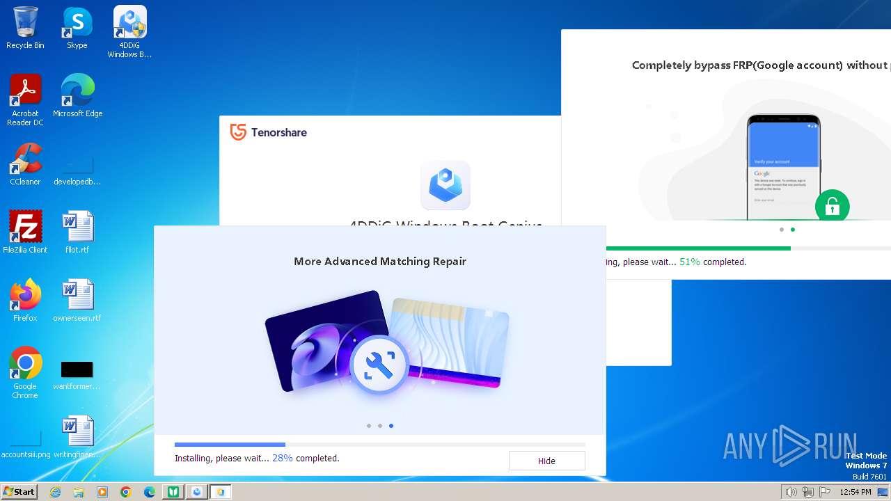891x501 pixels.
Task: Launch Microsoft Edge desktop shortcut
Action: [x=77, y=96]
